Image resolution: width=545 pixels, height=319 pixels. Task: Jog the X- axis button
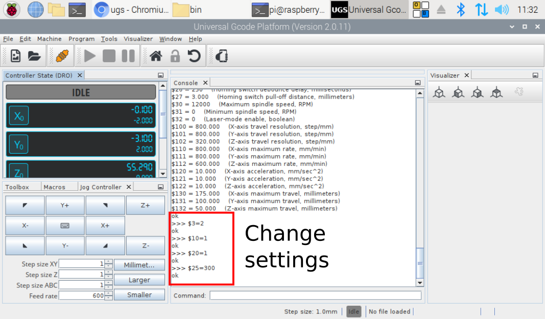[25, 226]
